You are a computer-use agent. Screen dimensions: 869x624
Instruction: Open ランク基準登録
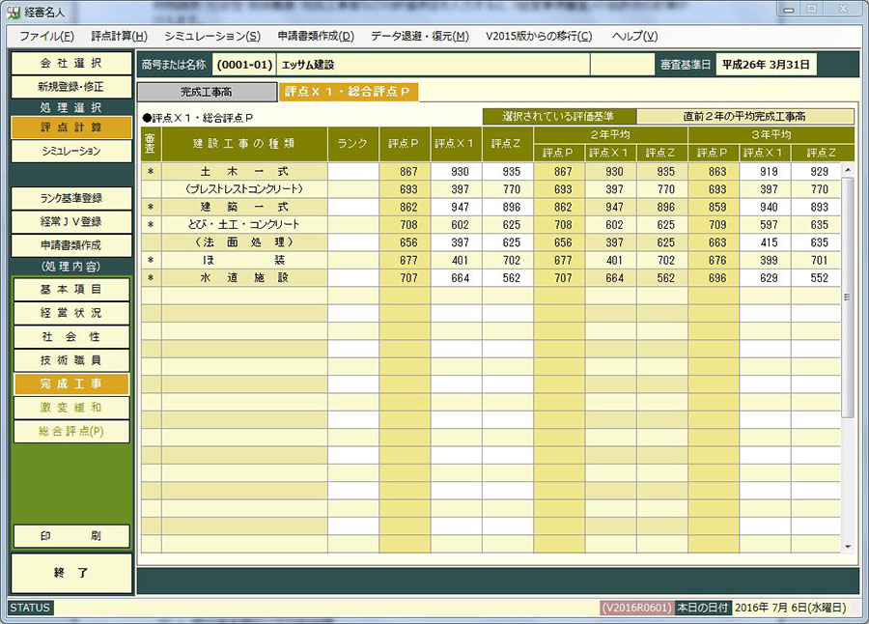point(71,198)
